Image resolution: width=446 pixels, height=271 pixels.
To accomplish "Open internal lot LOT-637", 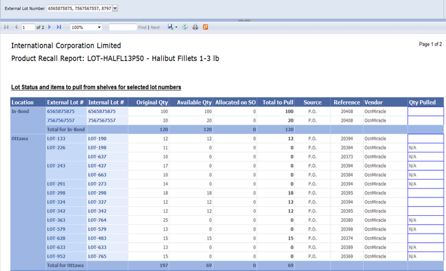I will tap(97, 157).
